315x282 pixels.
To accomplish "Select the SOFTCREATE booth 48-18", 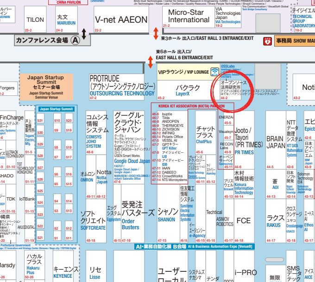I will (96, 221).
